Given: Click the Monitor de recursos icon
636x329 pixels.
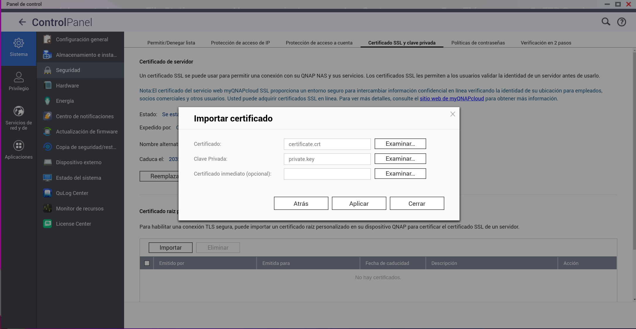Looking at the screenshot, I should click(x=47, y=208).
